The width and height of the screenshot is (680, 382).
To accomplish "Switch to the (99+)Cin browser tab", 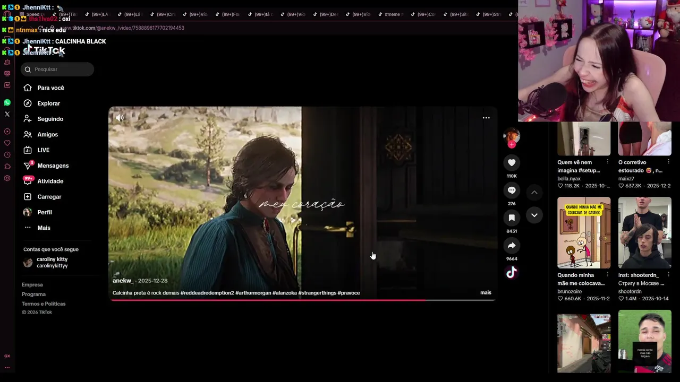I will coord(162,14).
